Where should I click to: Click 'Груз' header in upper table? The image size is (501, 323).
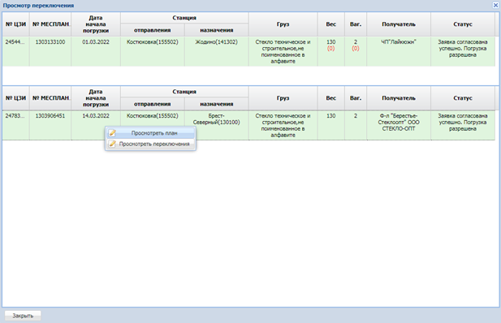point(283,24)
